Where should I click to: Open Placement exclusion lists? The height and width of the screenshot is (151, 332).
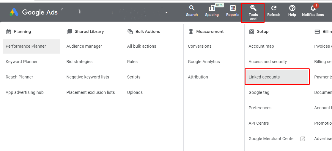[x=91, y=92]
